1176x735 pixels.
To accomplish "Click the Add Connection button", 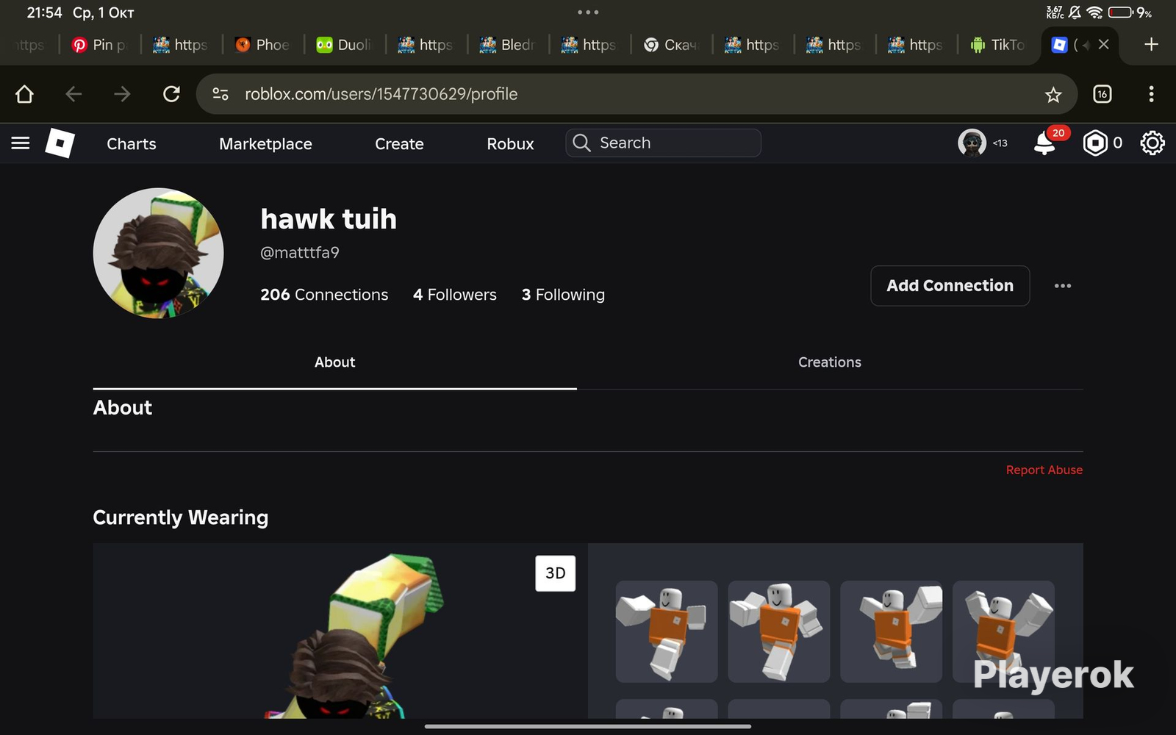I will pyautogui.click(x=950, y=286).
